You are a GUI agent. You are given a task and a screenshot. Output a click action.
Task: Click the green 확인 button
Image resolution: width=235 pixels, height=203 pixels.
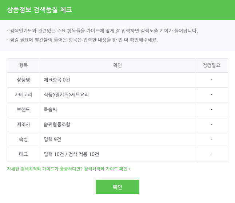(117, 187)
